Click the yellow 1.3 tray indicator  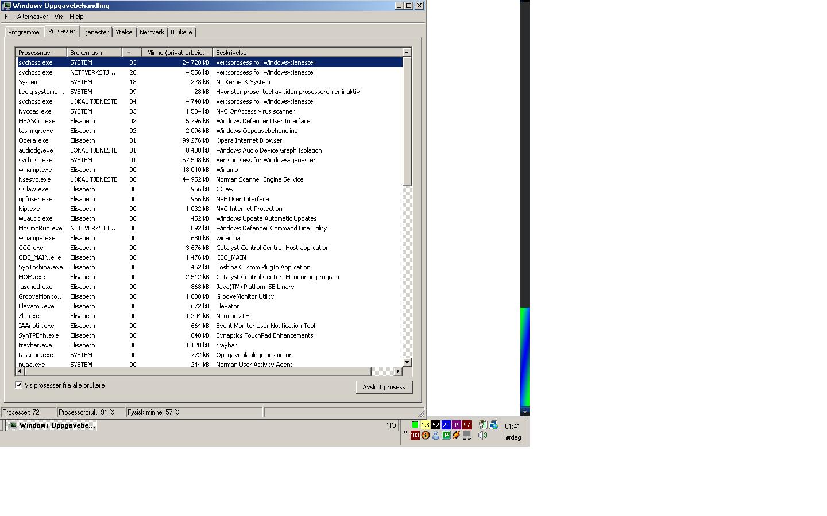[425, 425]
